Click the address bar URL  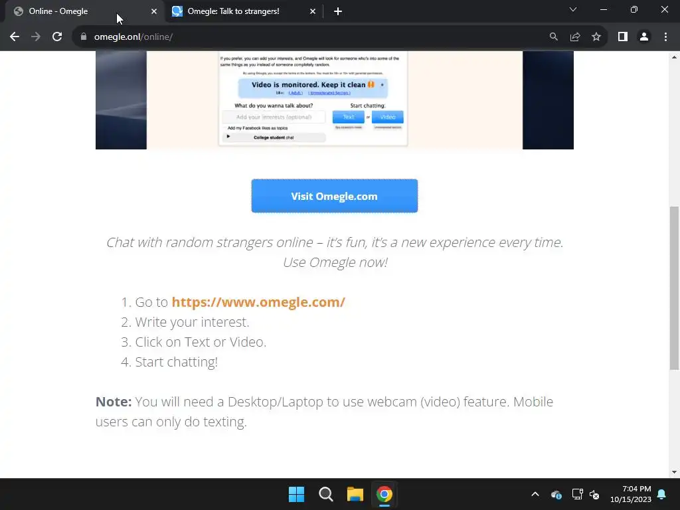(133, 37)
